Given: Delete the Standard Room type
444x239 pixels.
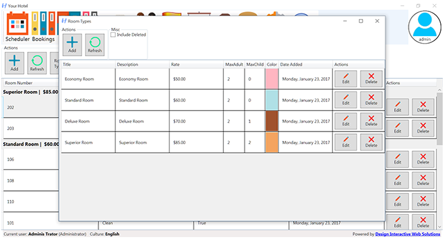Looking at the screenshot, I should tap(371, 100).
